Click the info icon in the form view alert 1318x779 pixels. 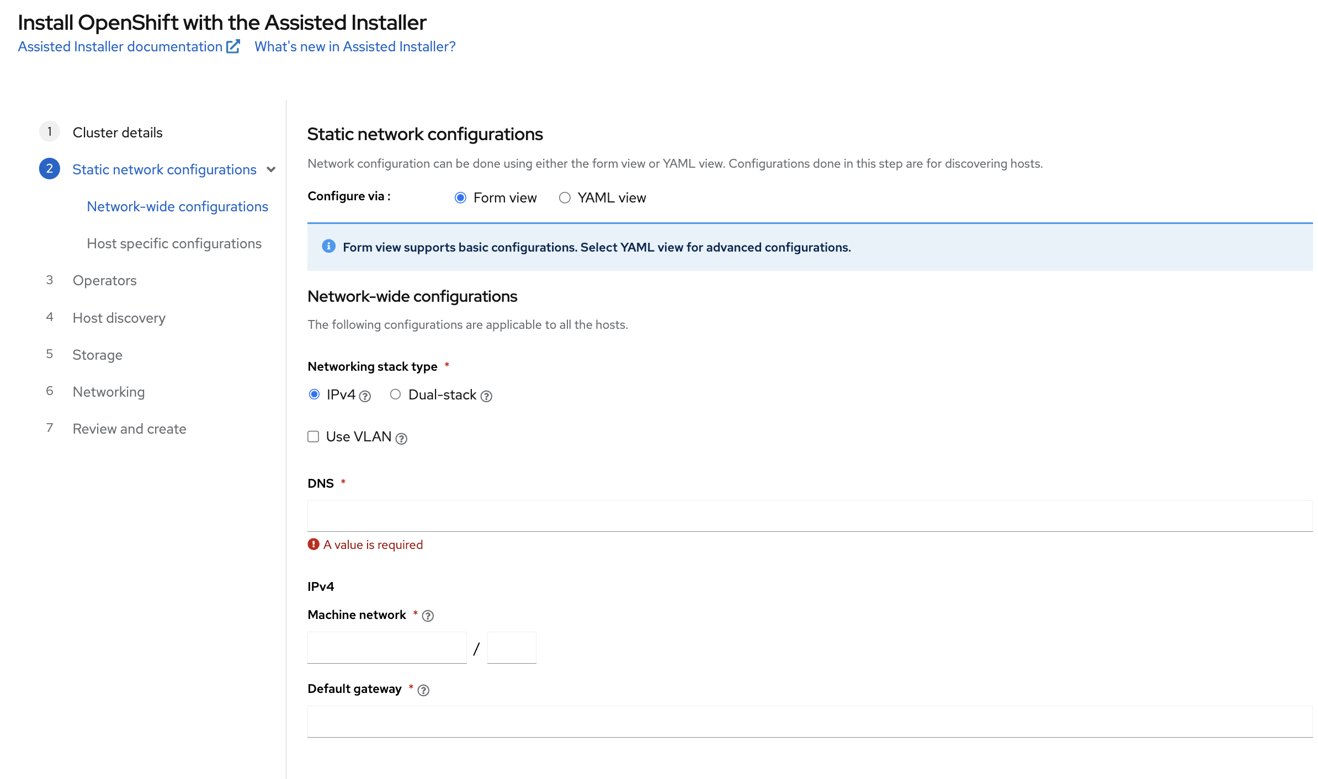click(x=328, y=246)
